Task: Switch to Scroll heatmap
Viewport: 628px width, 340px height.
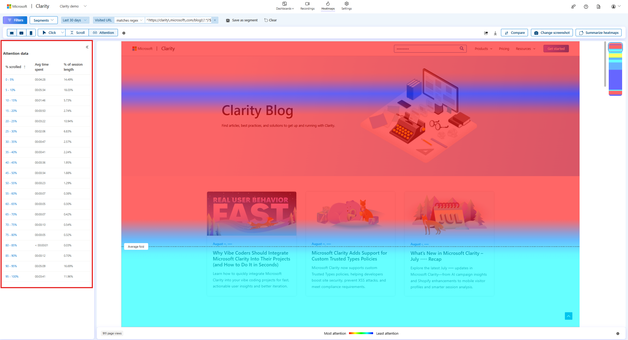Action: click(77, 33)
